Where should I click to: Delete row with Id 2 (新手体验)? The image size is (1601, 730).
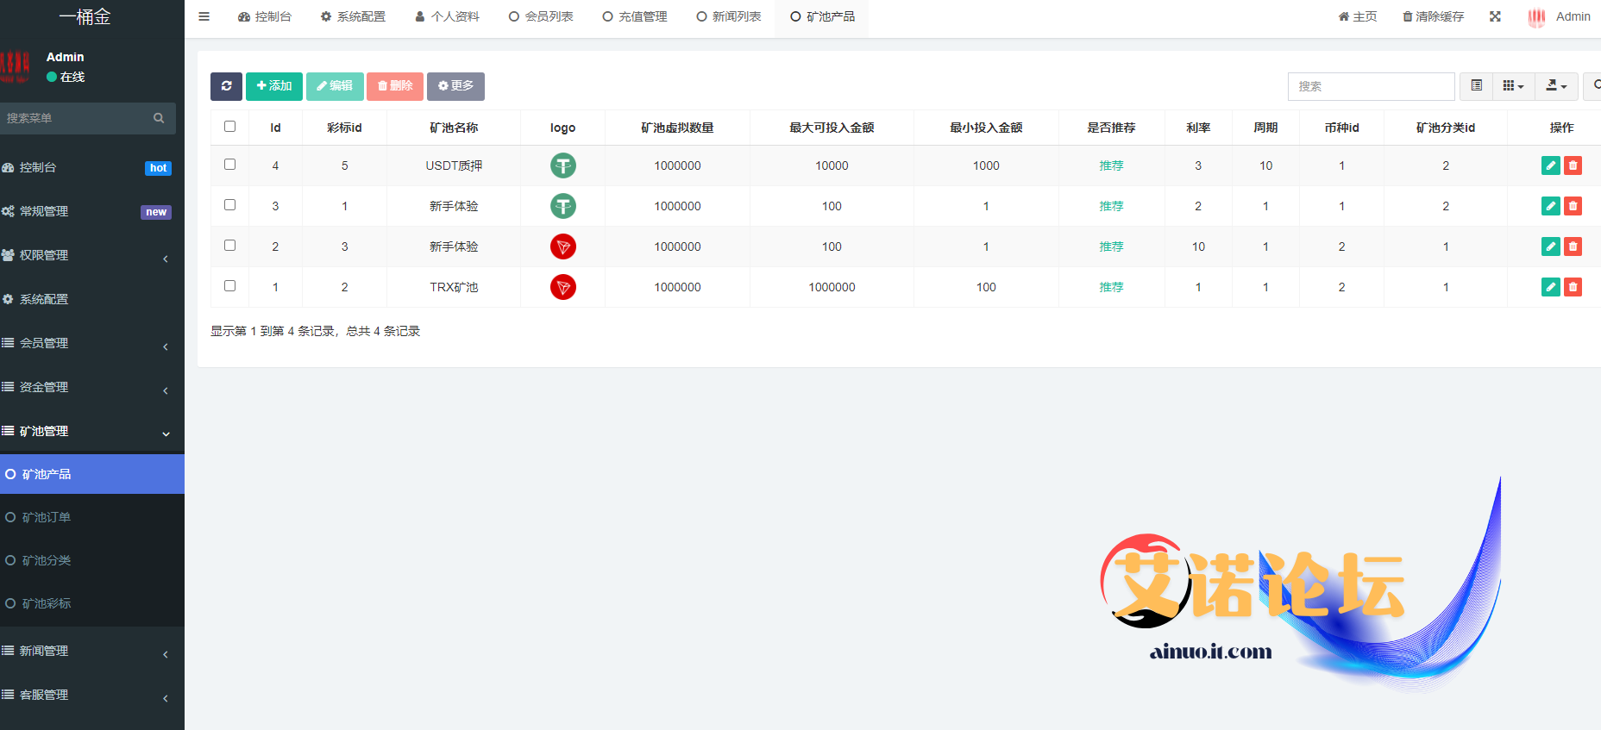[x=1573, y=246]
